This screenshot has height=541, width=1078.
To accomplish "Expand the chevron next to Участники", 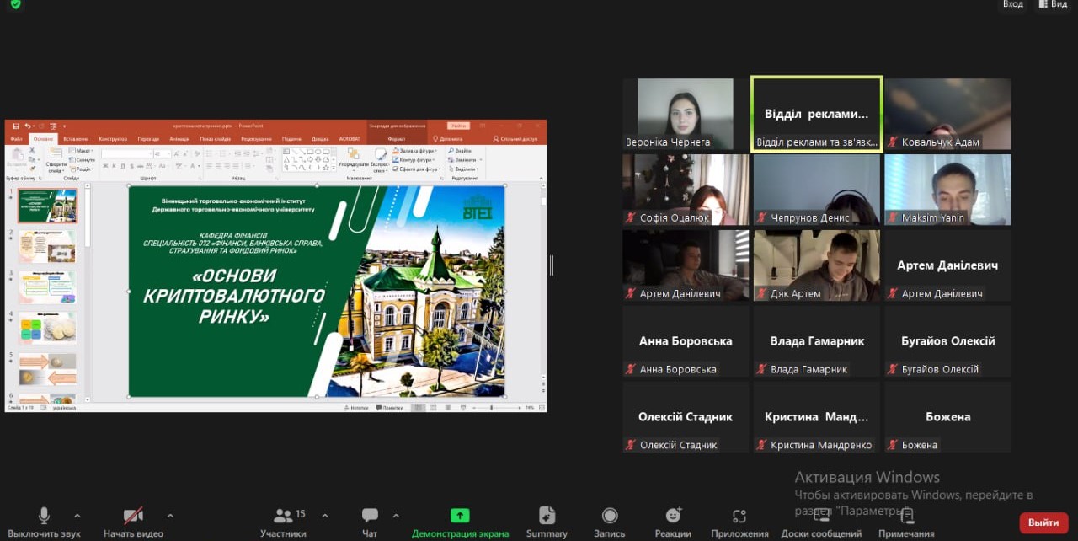I will (325, 515).
